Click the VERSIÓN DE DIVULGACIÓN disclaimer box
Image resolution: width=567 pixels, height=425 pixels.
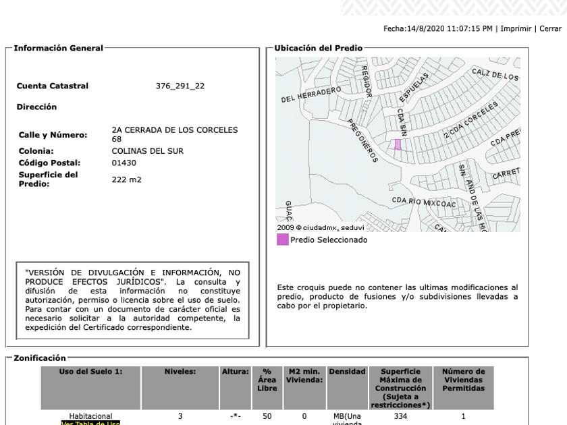(x=133, y=300)
